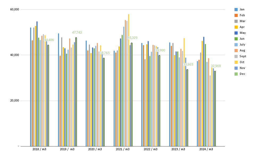
Task: Select the Dec legend color swatch
Action: tap(236, 74)
